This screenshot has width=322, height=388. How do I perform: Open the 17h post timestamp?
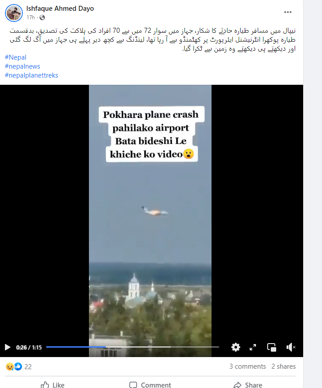click(x=31, y=17)
